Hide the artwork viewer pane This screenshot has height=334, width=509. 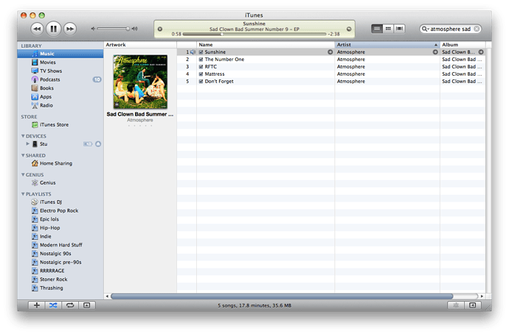point(86,305)
